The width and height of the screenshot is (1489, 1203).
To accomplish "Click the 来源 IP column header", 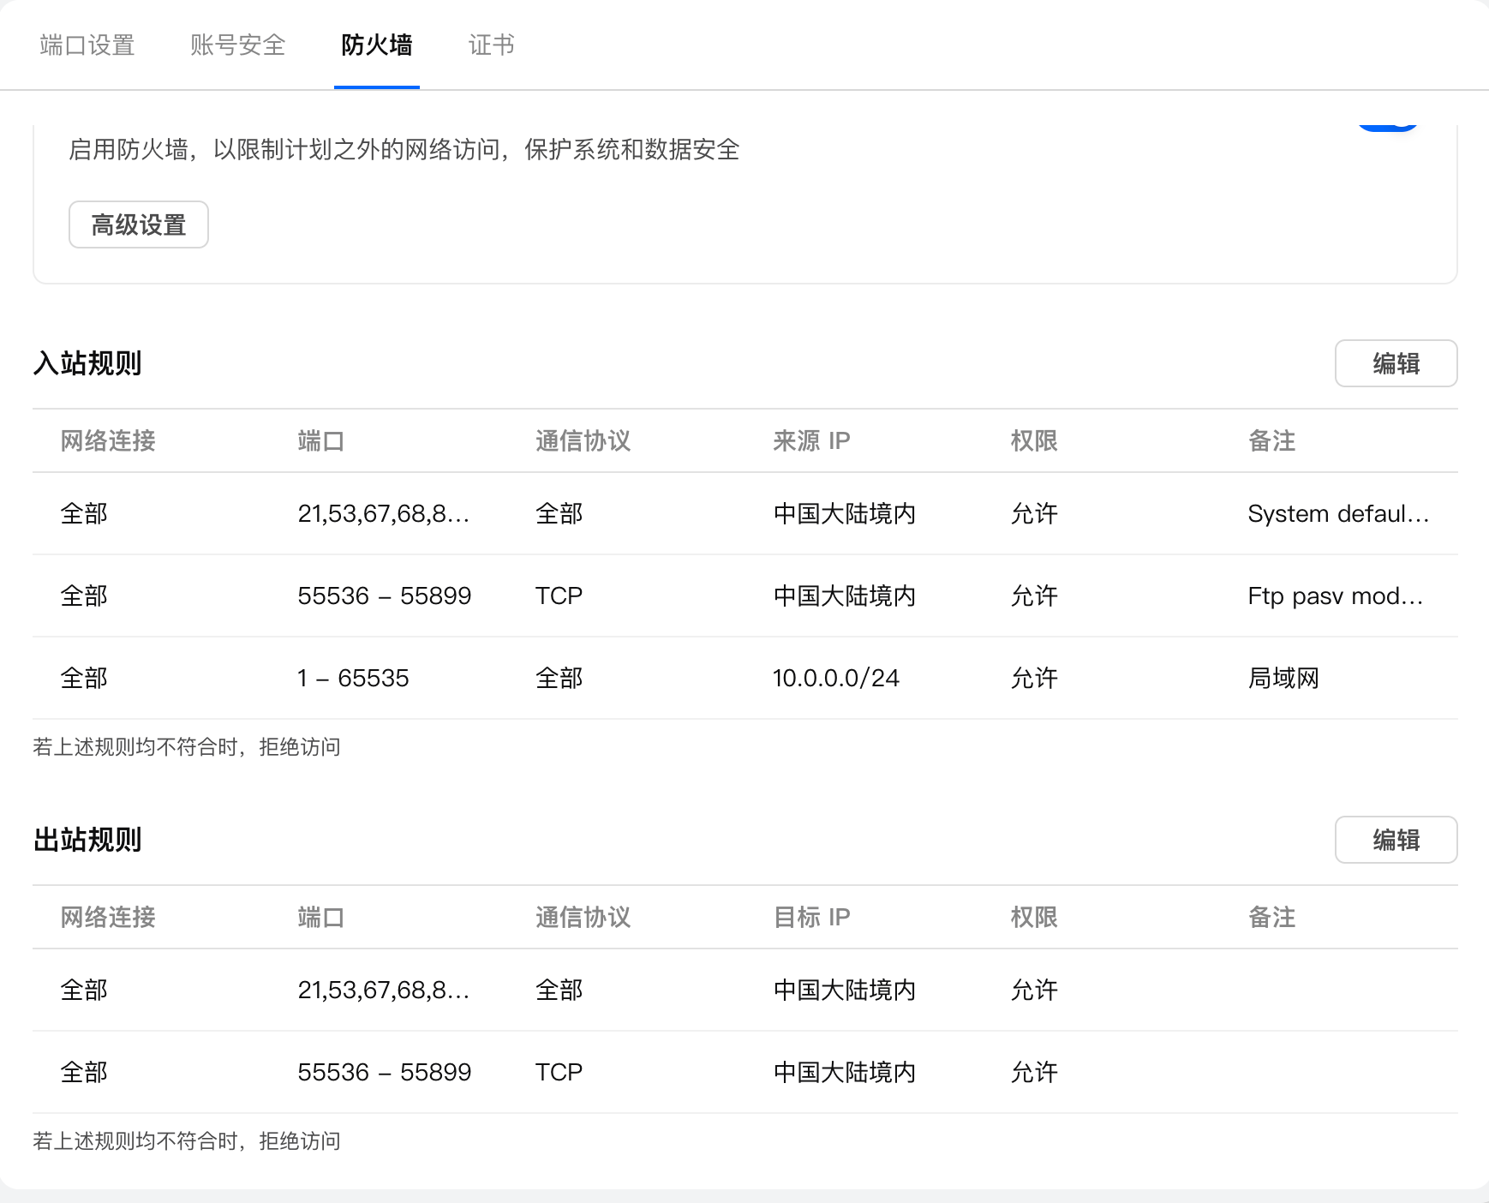I will pos(811,441).
